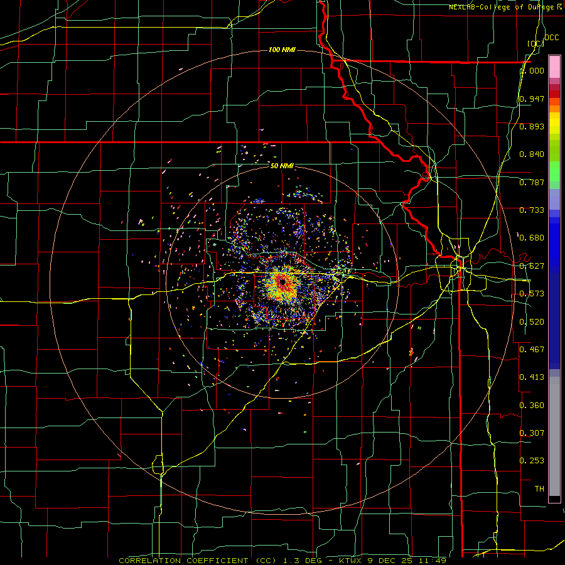Select the 0.627 legend value

pyautogui.click(x=532, y=266)
